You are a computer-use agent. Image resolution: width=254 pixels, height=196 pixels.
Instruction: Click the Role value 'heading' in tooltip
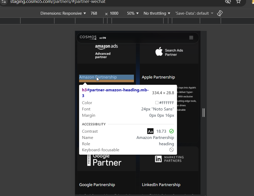coord(166,144)
